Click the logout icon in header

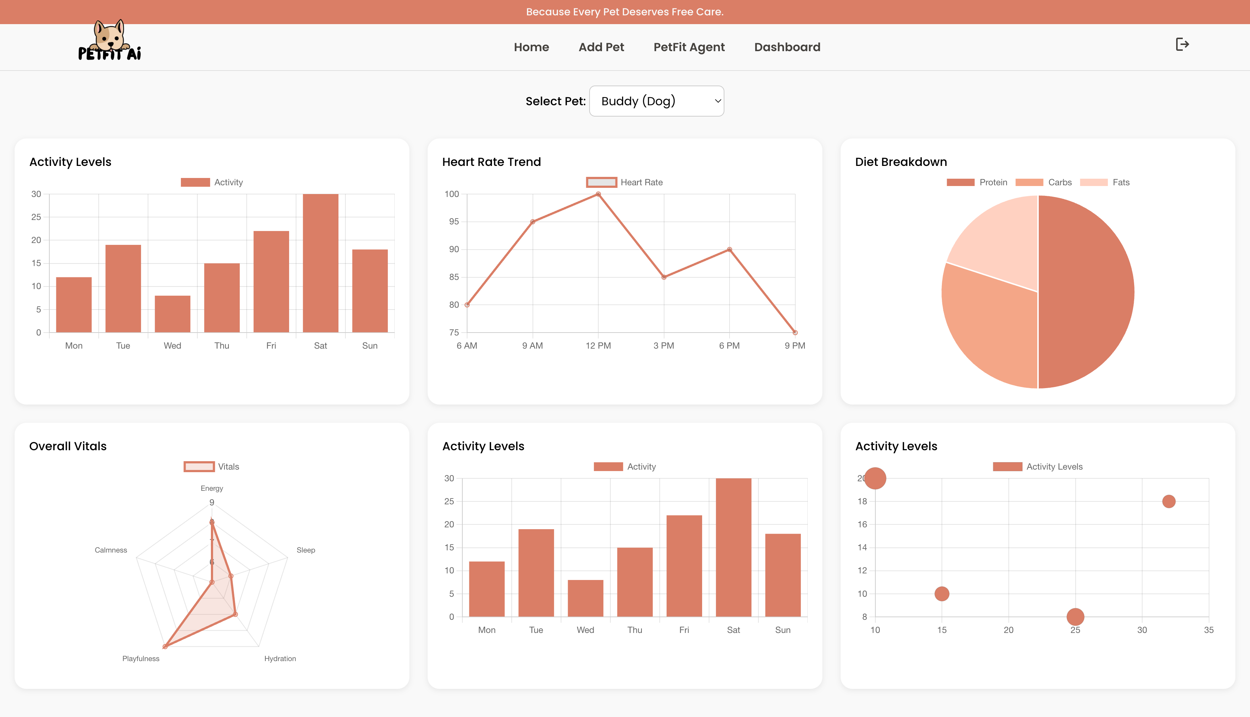point(1182,44)
